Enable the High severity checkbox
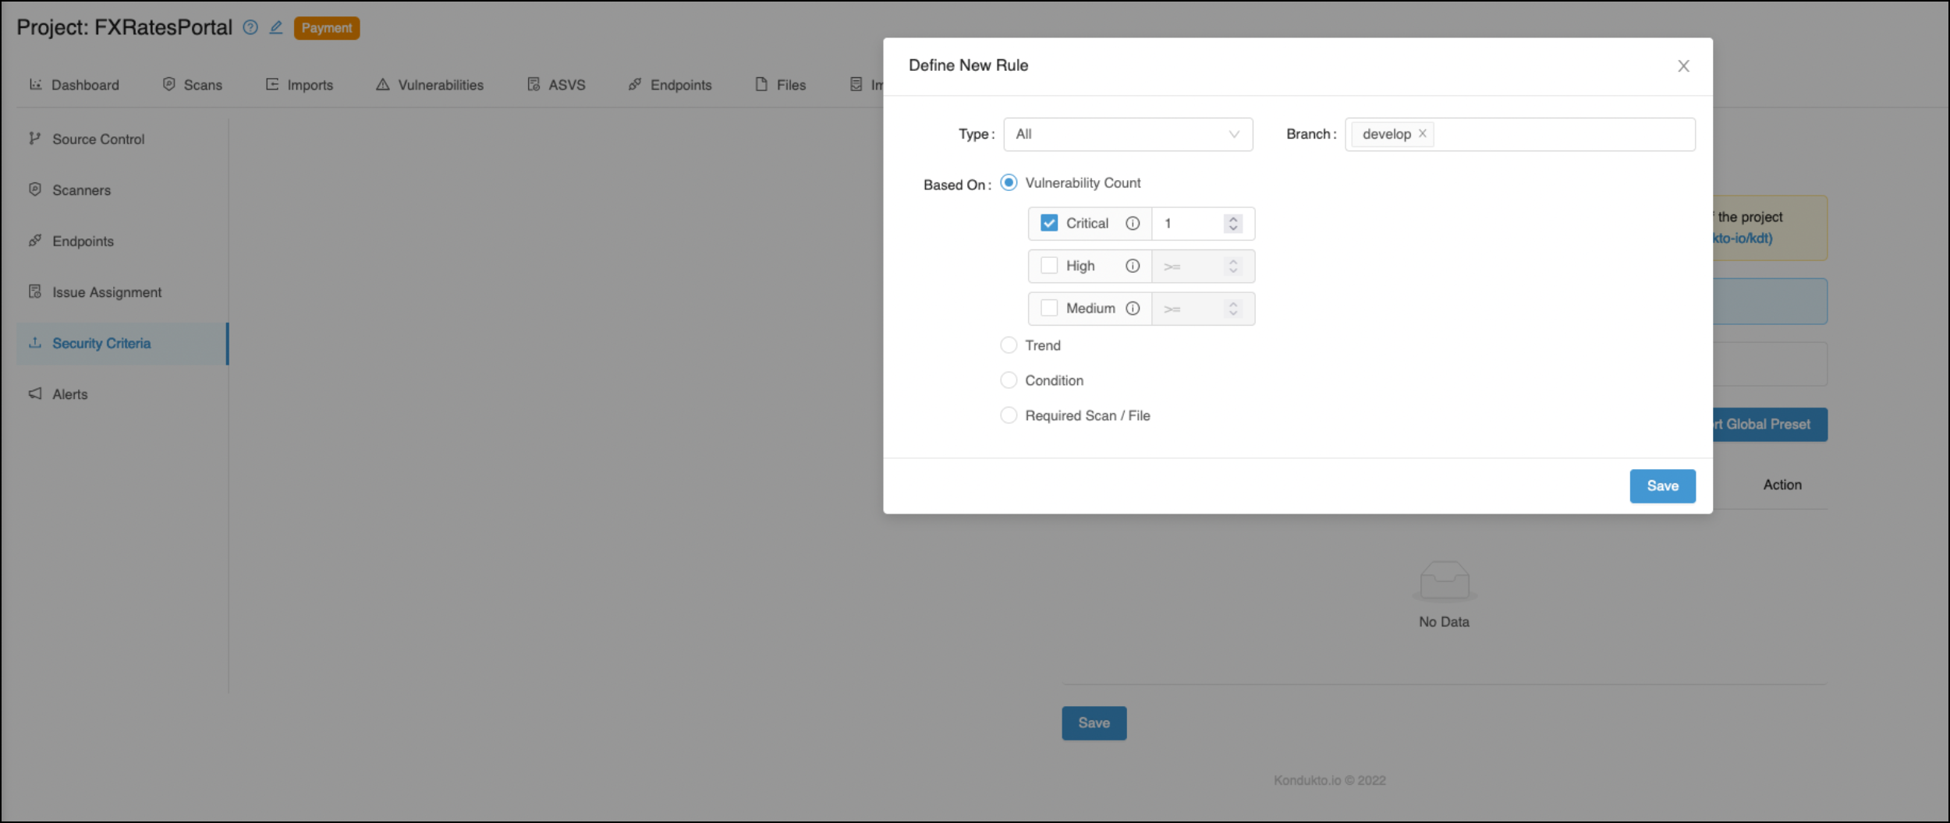Image resolution: width=1950 pixels, height=823 pixels. 1049,267
